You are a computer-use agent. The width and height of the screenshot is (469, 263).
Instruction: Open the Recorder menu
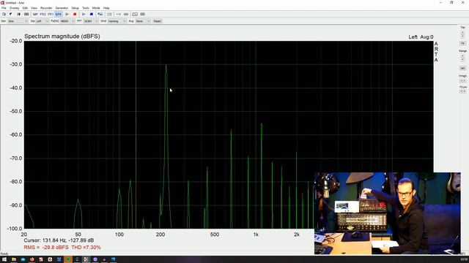pyautogui.click(x=46, y=8)
